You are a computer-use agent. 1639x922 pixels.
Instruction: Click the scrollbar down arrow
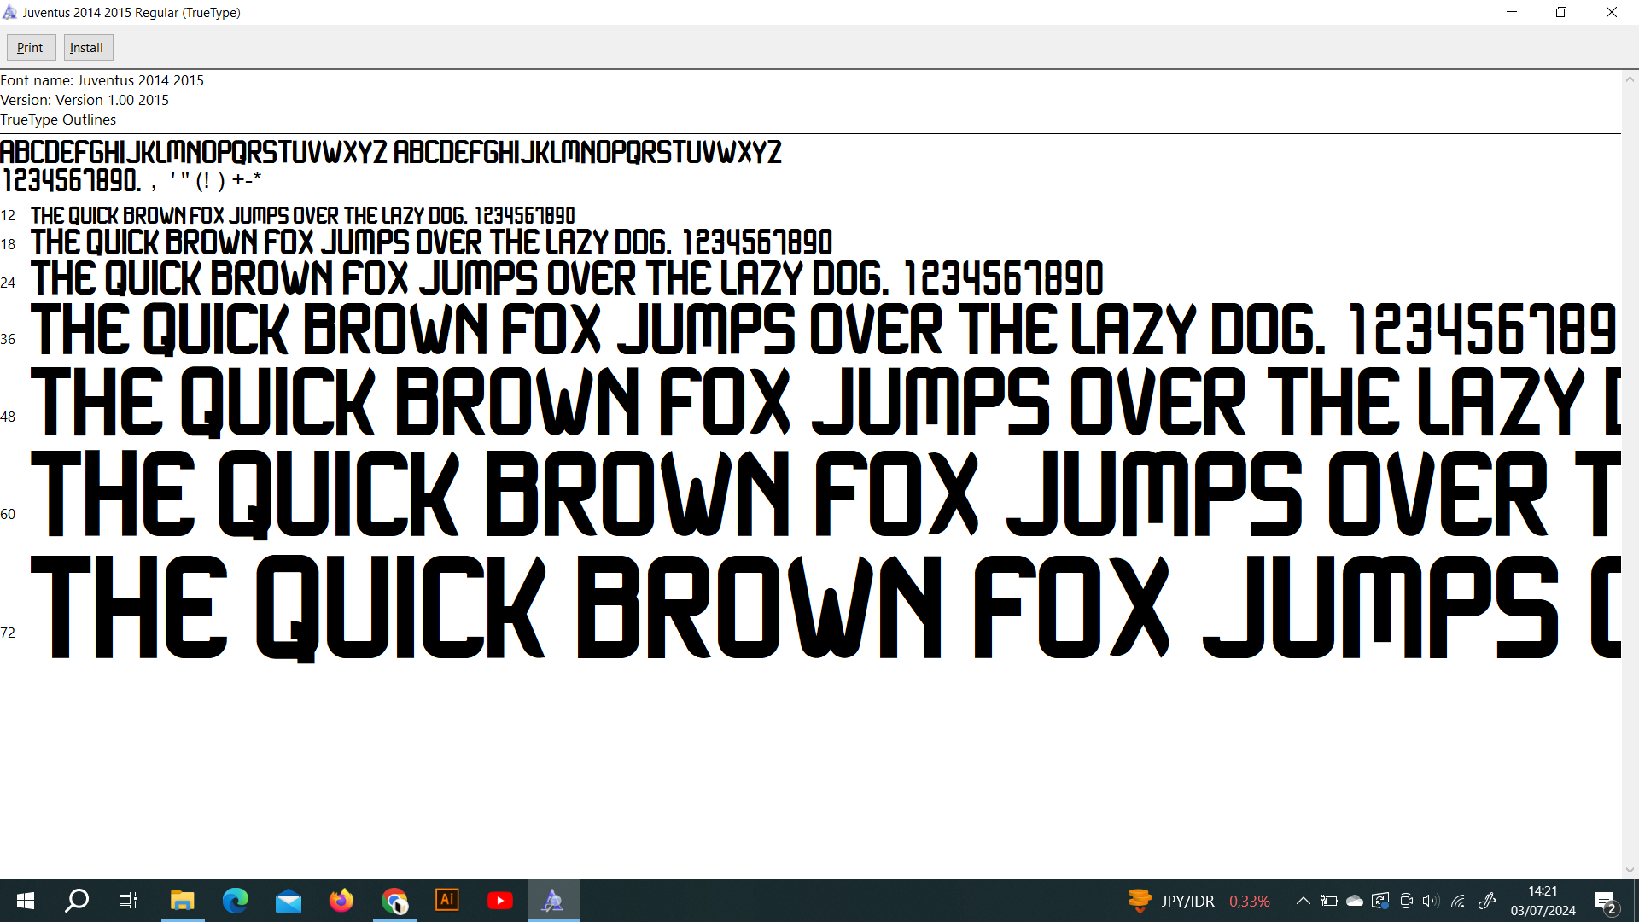(x=1630, y=871)
